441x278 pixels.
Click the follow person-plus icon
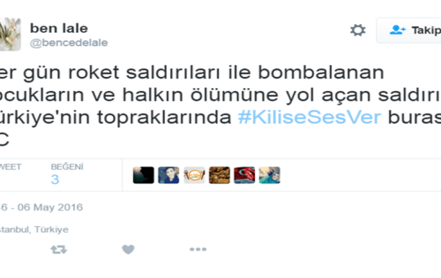tap(397, 30)
